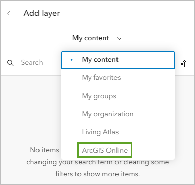
Task: Collapse the My content source dropdown
Action: [97, 38]
